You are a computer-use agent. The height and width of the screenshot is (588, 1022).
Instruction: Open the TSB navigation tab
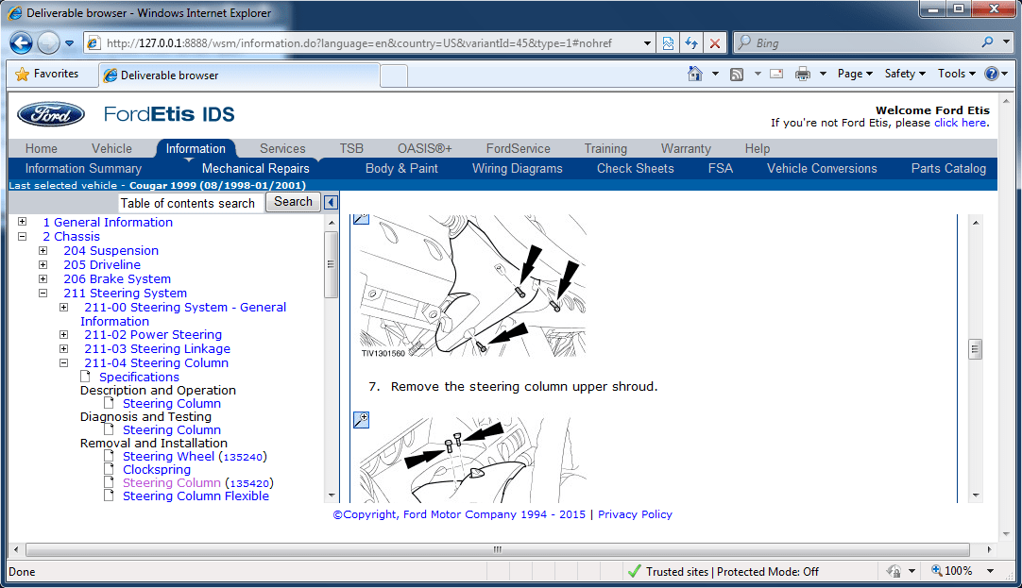pos(351,148)
